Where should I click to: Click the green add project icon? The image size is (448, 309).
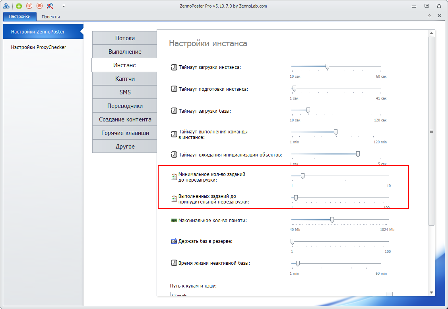click(x=19, y=6)
